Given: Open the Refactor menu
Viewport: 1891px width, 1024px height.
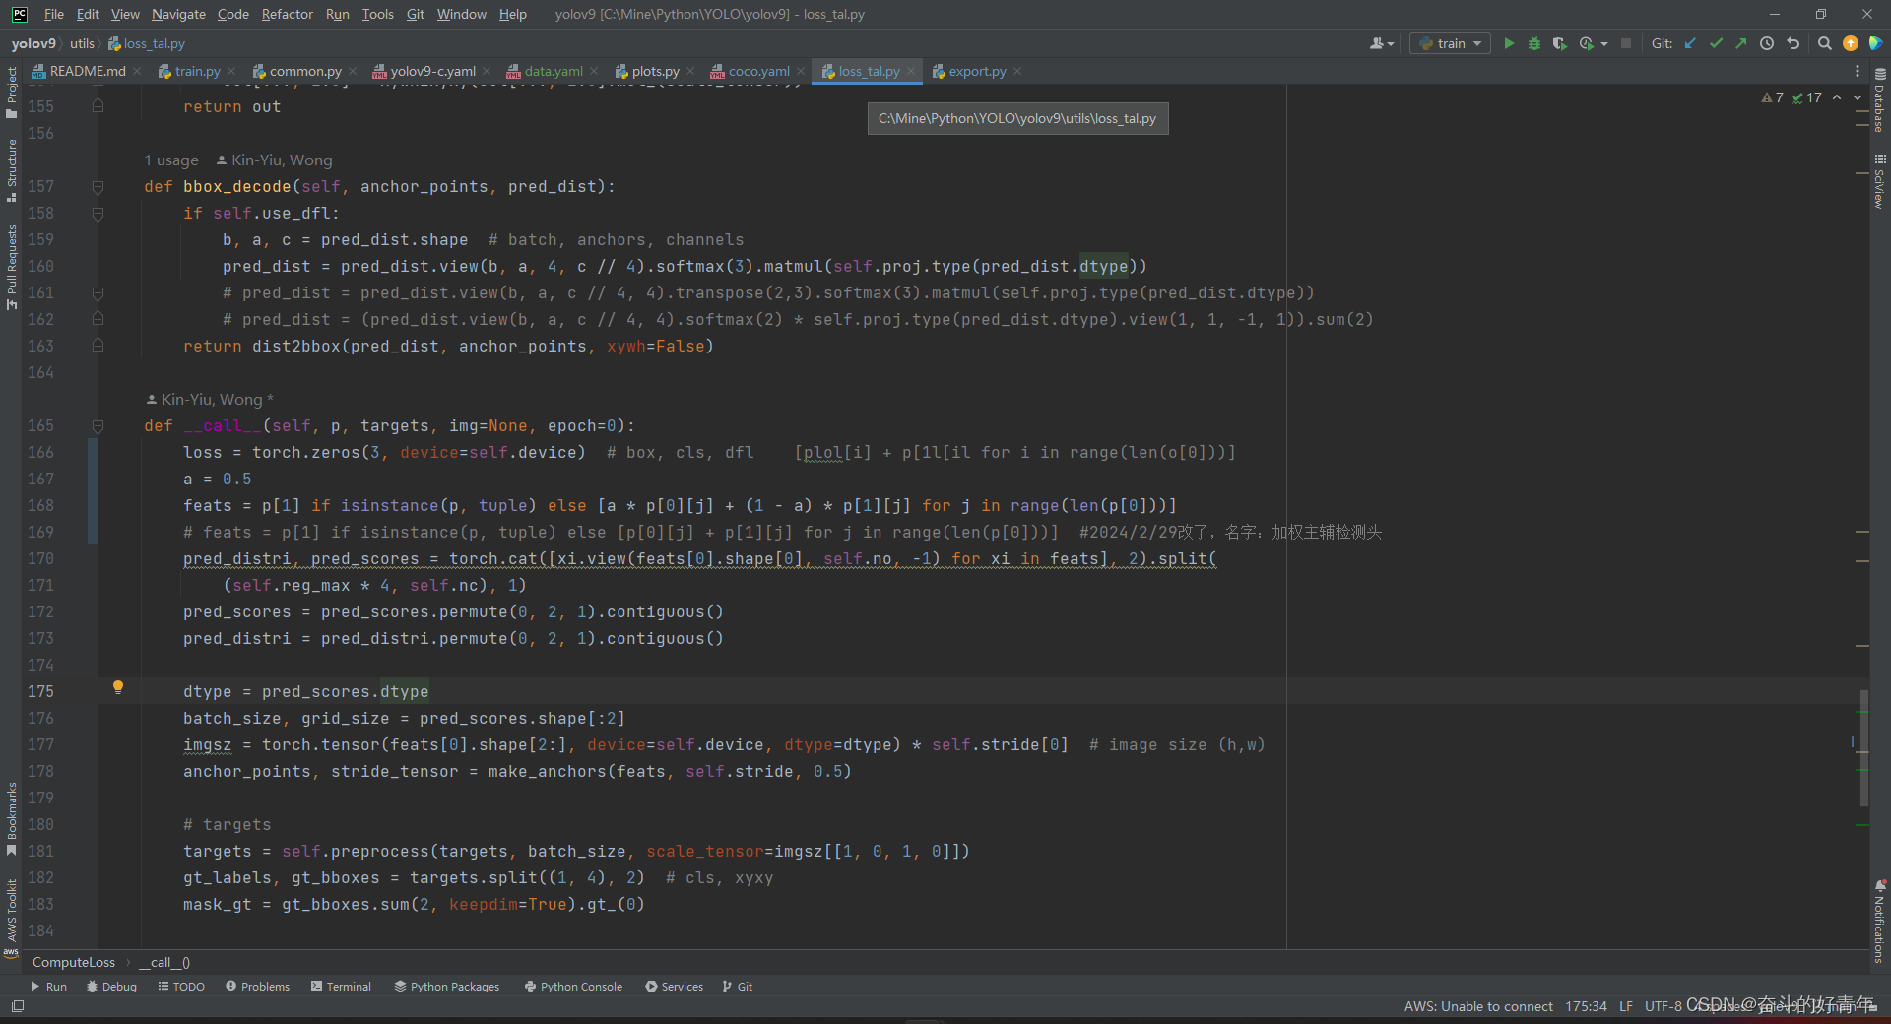Looking at the screenshot, I should pyautogui.click(x=287, y=14).
